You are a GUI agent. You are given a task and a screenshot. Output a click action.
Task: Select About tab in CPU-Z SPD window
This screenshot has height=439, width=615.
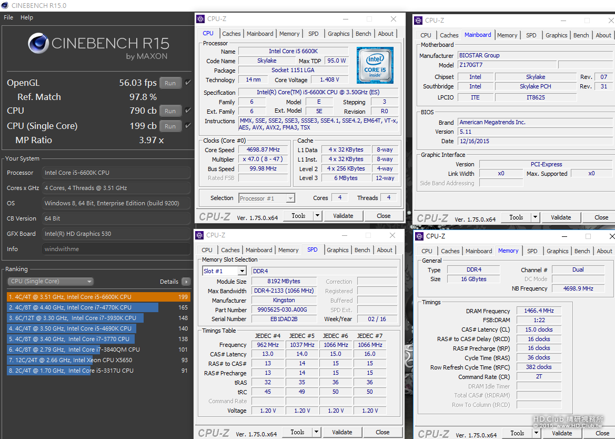tap(385, 250)
